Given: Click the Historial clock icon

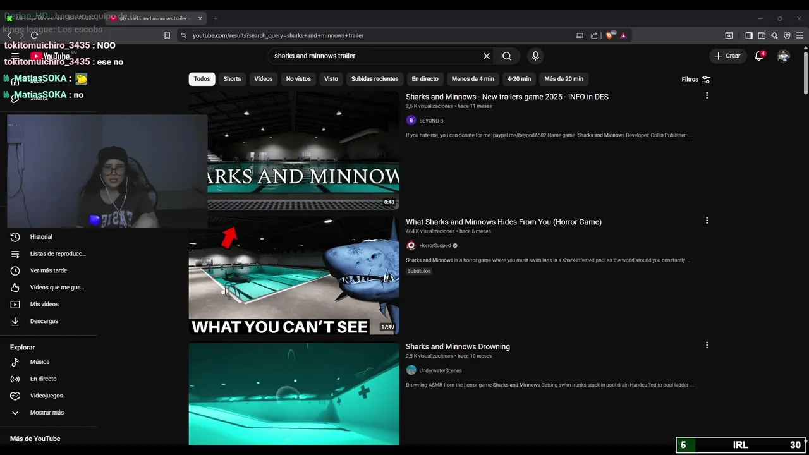Looking at the screenshot, I should coord(15,237).
